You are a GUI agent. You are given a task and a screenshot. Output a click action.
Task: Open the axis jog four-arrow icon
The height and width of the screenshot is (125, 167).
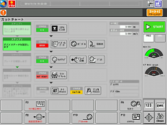tap(149, 117)
